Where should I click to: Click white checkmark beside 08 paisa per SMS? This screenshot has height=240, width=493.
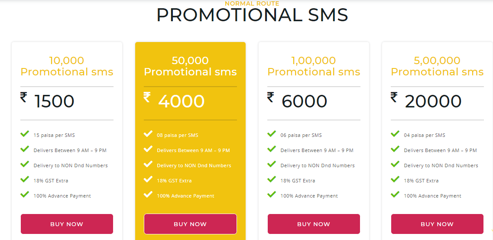[x=148, y=134]
